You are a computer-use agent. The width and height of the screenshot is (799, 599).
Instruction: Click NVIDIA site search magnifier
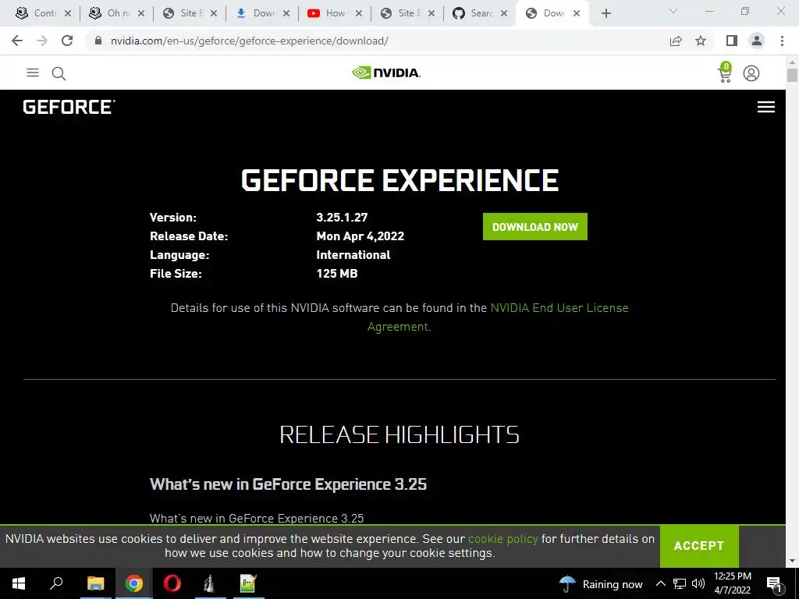[x=59, y=74]
